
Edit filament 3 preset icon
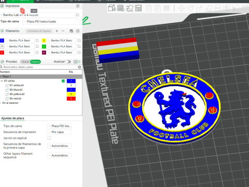coord(37,46)
